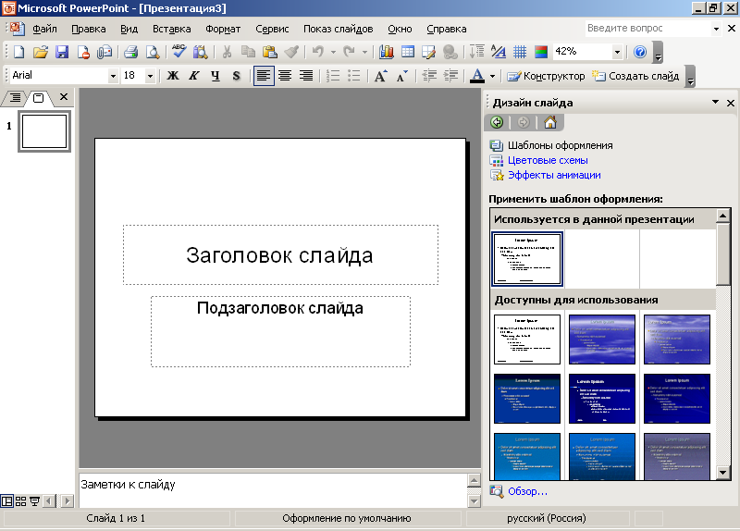Cut selection with scissors icon

[x=227, y=52]
